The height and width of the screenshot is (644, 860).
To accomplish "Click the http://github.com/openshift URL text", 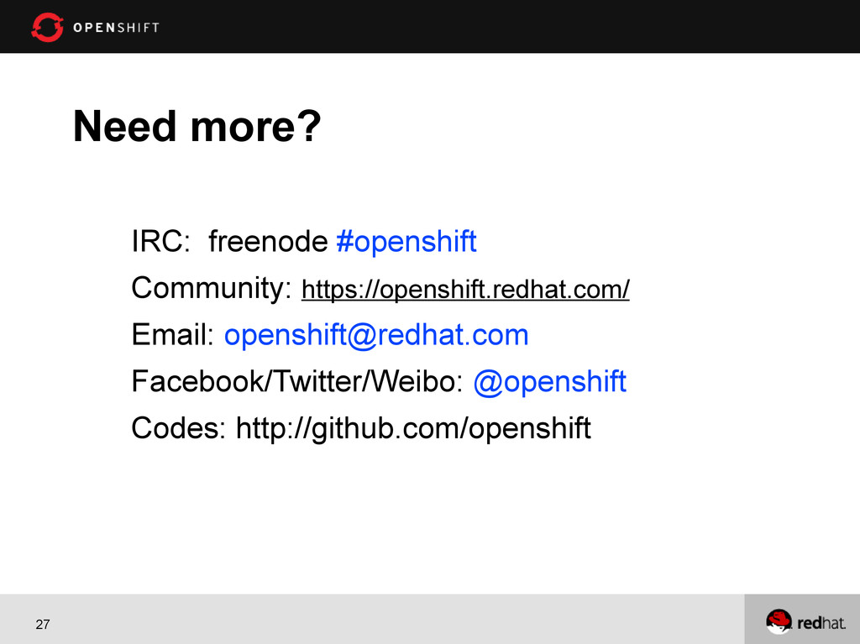I will coord(413,428).
